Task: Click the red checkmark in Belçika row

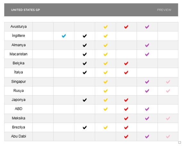Action: (126, 63)
